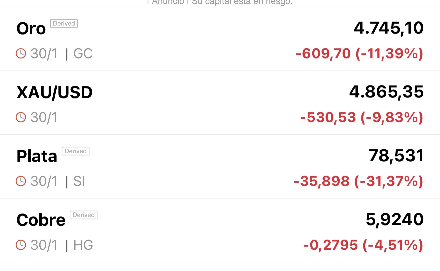Open the XAU/USD instrument name
Screen dimensions: 440x271
click(54, 92)
